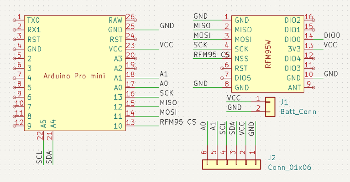
Task: Select A1 label above J2 pin 5
Action: (x=213, y=126)
